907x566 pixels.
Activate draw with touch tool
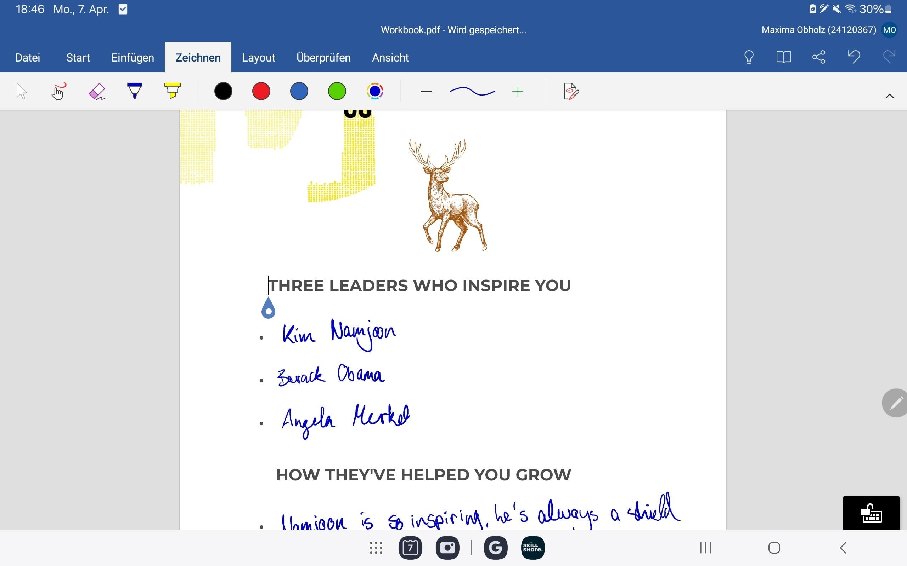(58, 91)
